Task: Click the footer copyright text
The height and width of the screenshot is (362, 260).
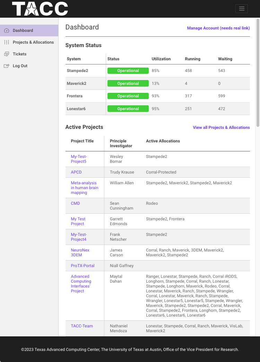Action: click(130, 350)
